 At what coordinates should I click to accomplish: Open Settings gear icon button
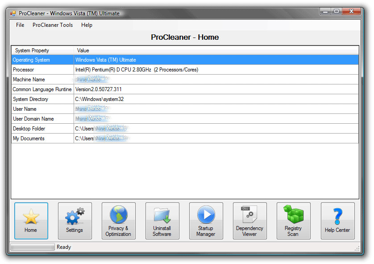click(x=75, y=221)
